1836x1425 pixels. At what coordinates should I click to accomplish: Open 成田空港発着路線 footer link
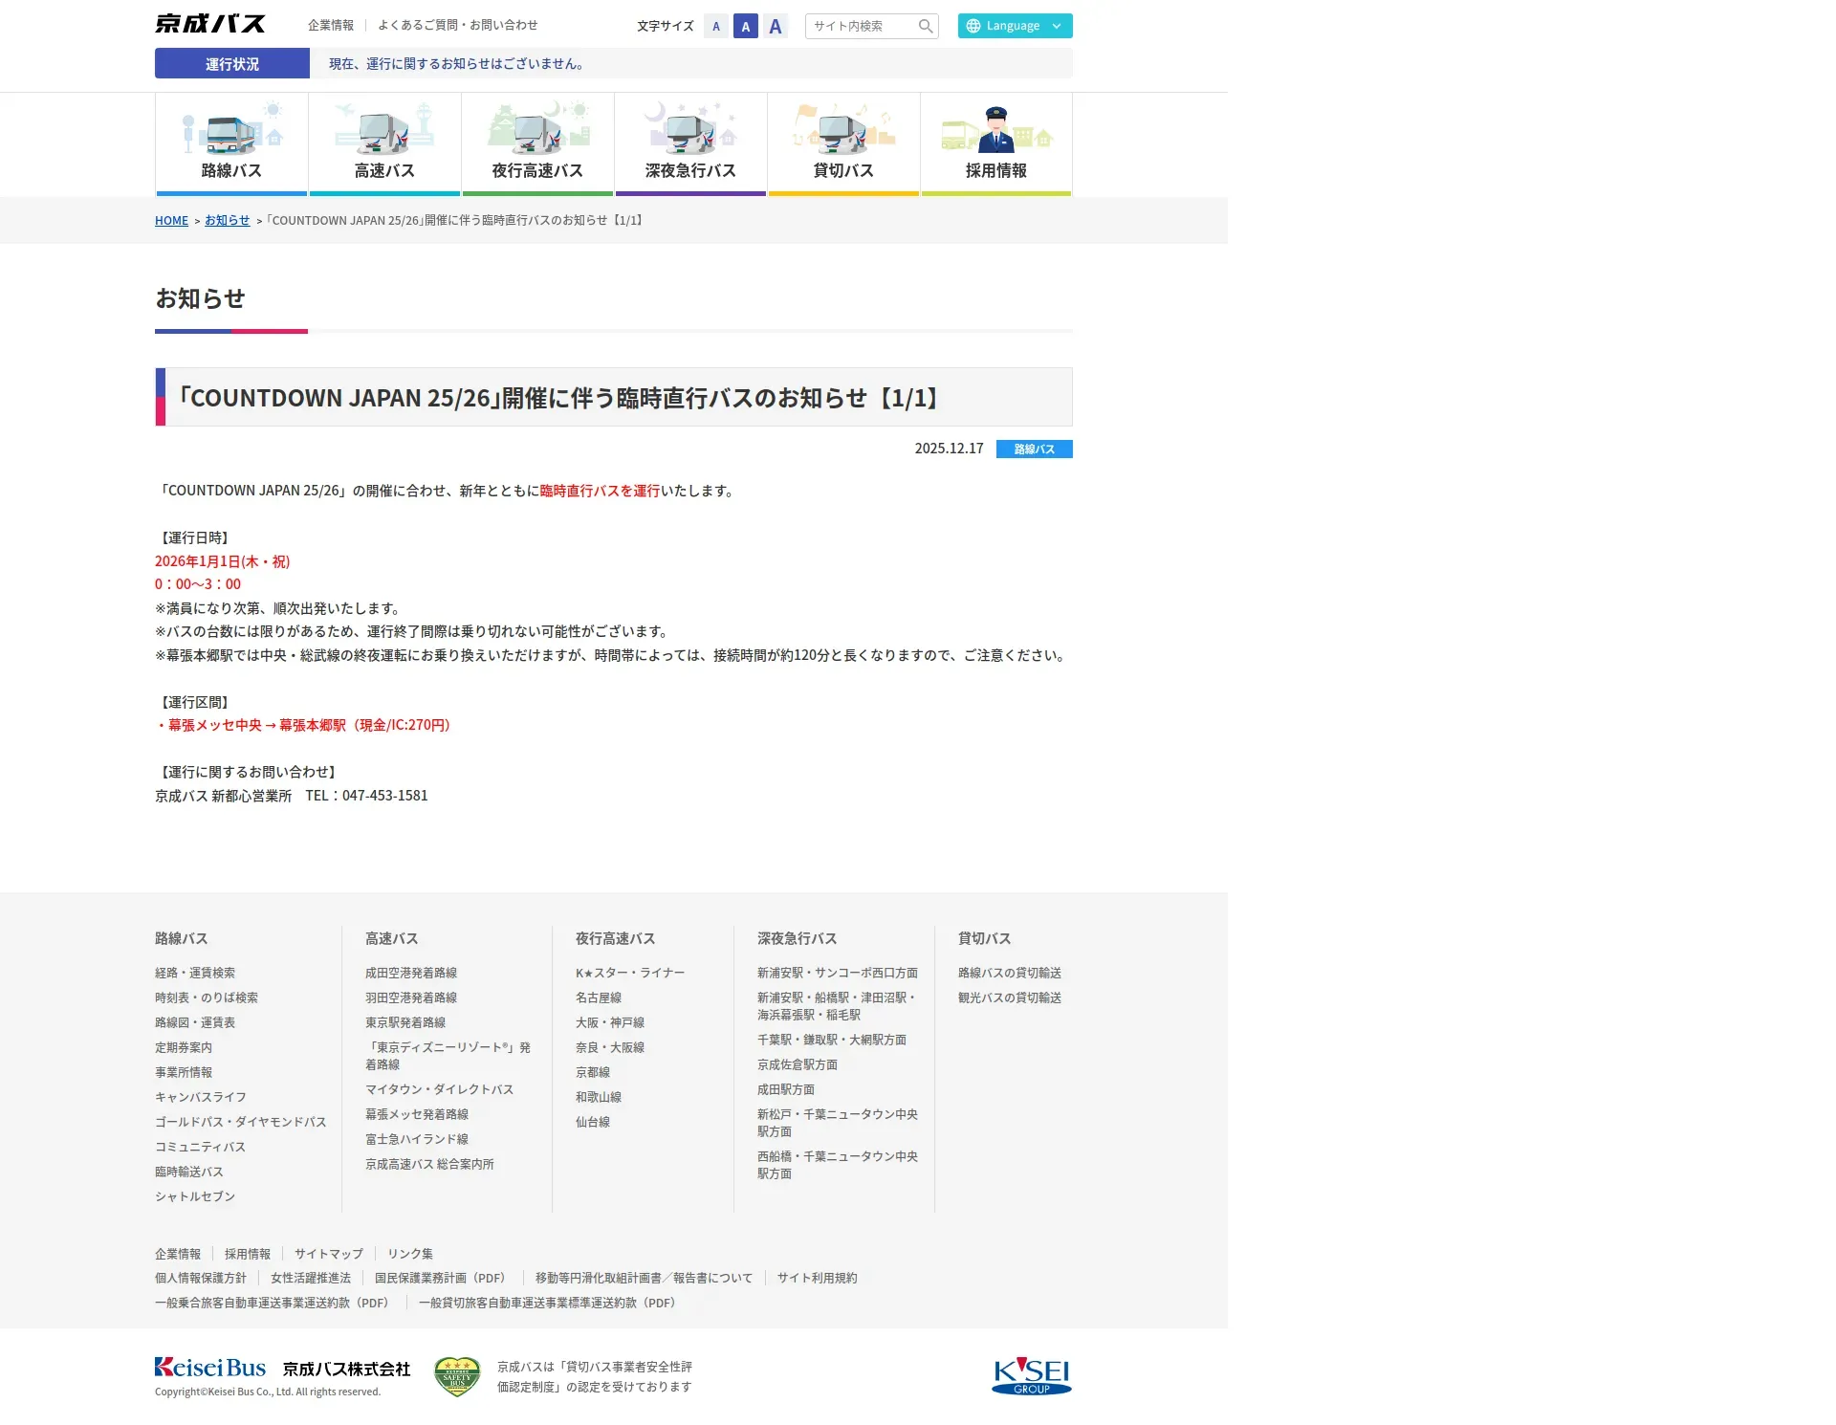tap(411, 973)
